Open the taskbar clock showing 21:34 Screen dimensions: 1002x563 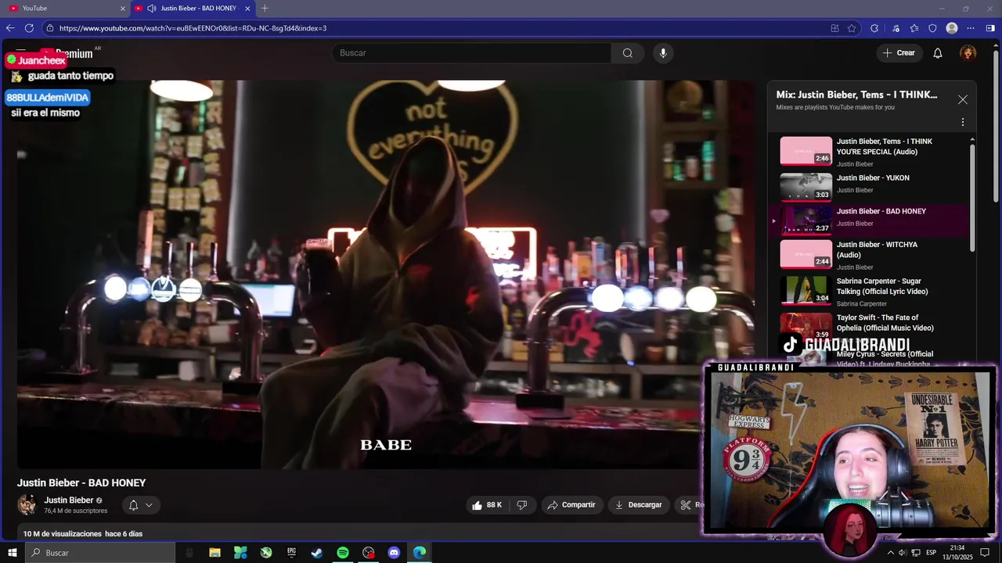point(957,553)
